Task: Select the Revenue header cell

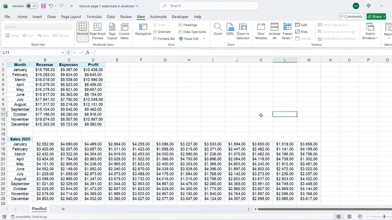Action: pyautogui.click(x=45, y=65)
